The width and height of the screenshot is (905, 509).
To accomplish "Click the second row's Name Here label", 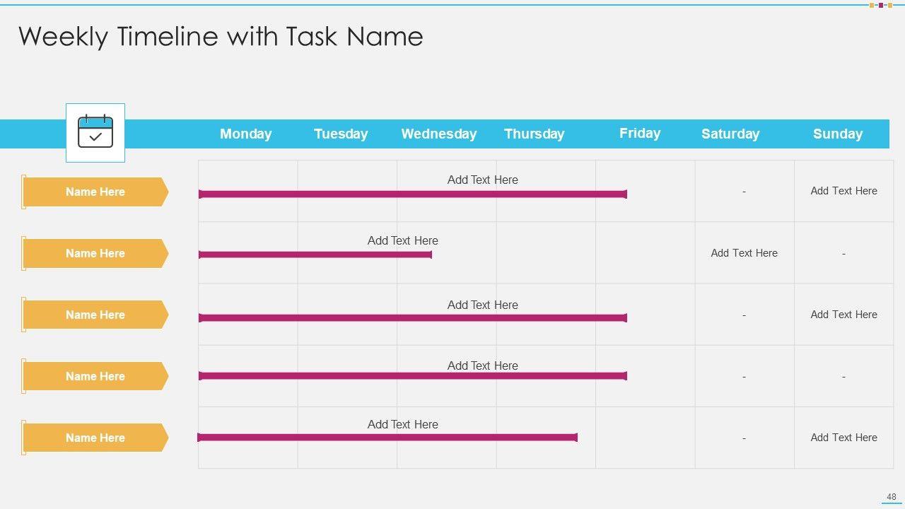I will pyautogui.click(x=95, y=253).
